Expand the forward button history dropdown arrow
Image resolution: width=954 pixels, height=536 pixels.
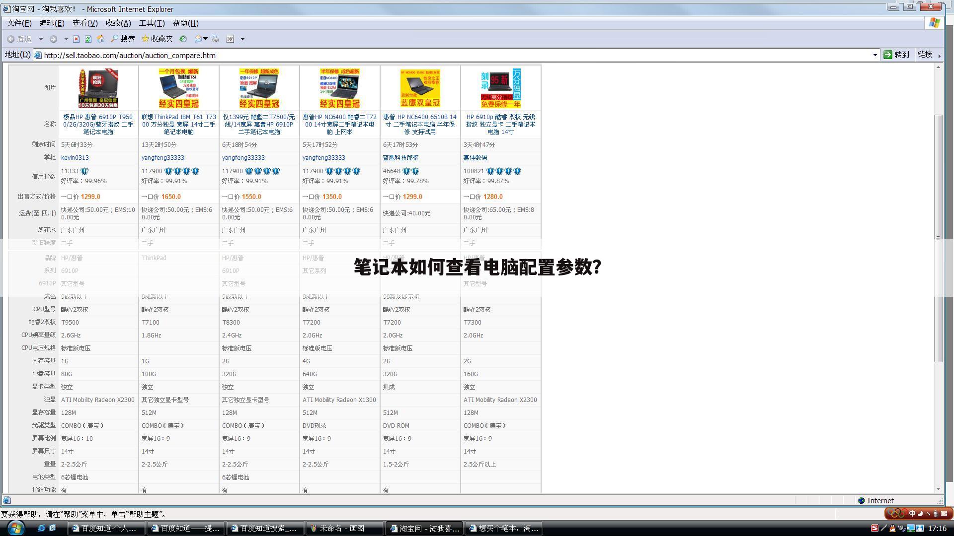66,39
